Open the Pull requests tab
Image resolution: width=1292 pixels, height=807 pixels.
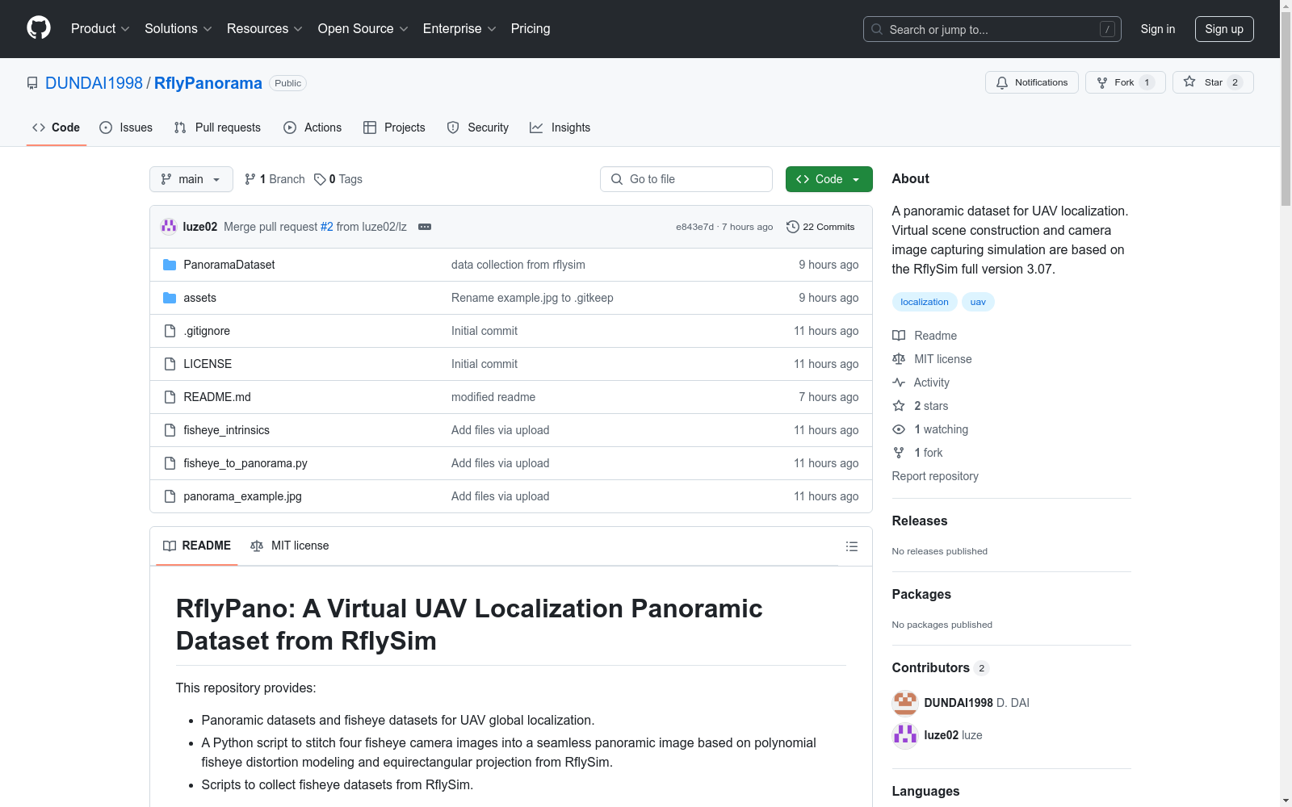217,128
